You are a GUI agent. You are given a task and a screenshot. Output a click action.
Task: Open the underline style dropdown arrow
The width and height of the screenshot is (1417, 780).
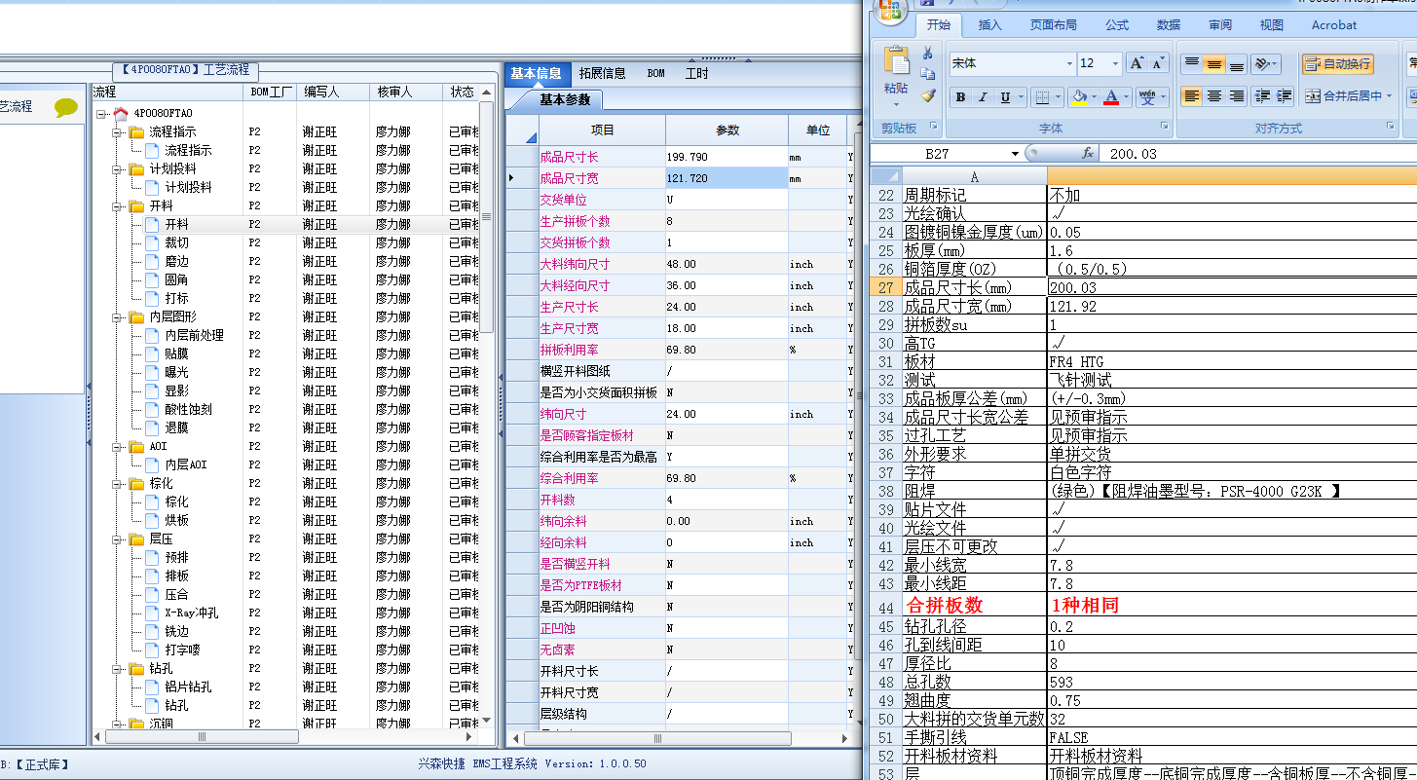[1021, 96]
